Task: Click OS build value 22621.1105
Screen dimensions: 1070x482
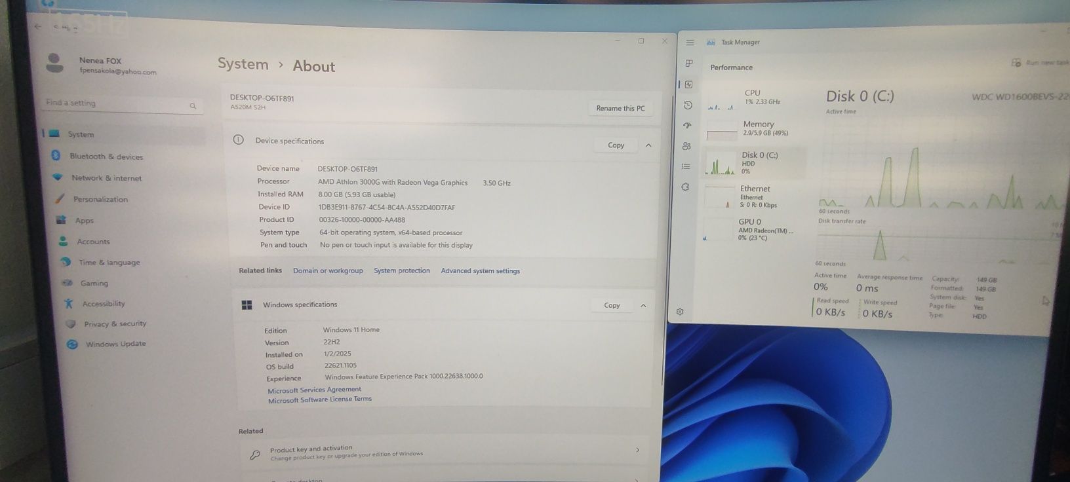Action: (x=340, y=365)
